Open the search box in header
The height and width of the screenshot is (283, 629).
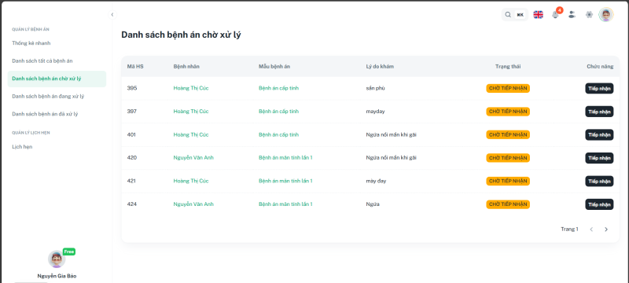[x=515, y=15]
